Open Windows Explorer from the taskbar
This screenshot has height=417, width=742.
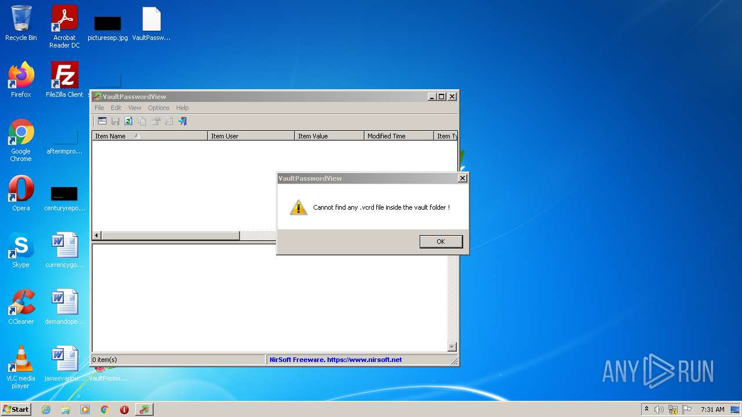(x=66, y=409)
